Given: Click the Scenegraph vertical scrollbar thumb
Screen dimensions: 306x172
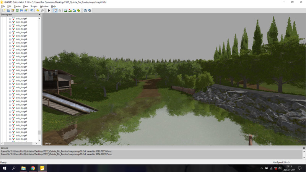Looking at the screenshot, I should click(x=39, y=132).
